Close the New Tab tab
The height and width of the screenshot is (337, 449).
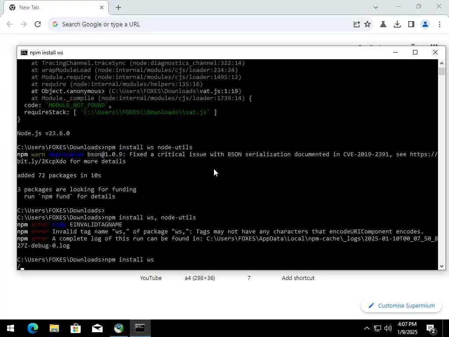pyautogui.click(x=102, y=7)
